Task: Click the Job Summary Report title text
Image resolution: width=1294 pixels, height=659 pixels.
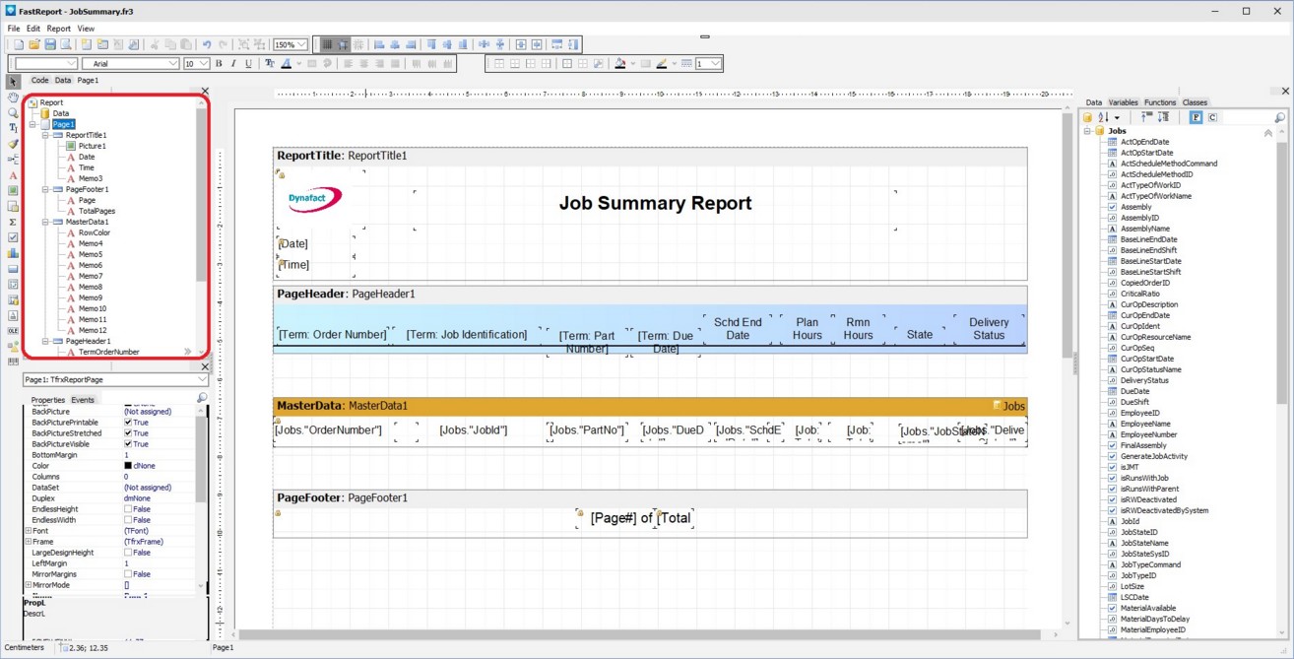Action: coord(655,203)
